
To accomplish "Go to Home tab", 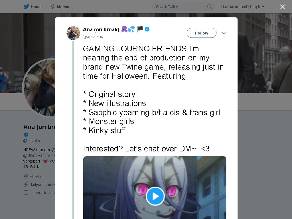I will [x=33, y=7].
